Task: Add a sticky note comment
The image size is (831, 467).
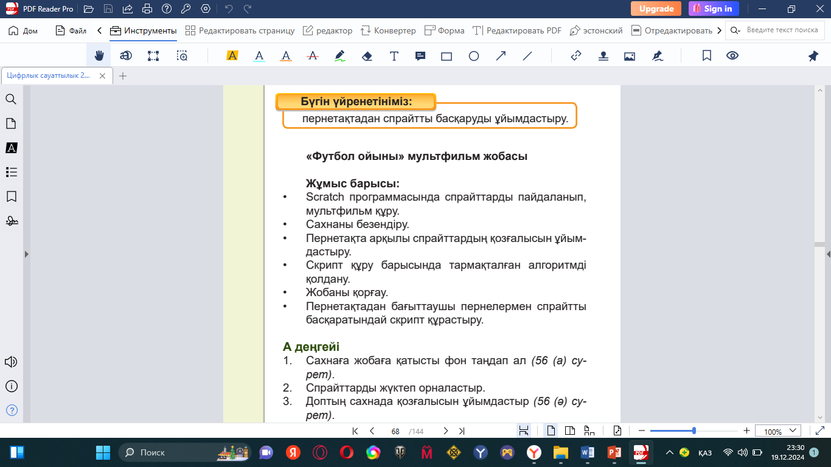Action: pos(420,56)
